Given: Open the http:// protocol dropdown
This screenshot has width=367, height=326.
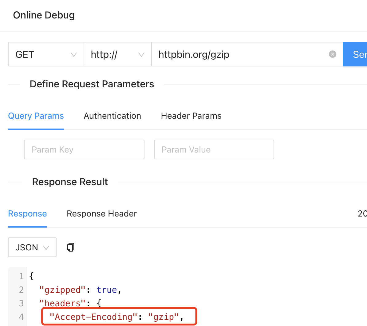Looking at the screenshot, I should coord(118,54).
